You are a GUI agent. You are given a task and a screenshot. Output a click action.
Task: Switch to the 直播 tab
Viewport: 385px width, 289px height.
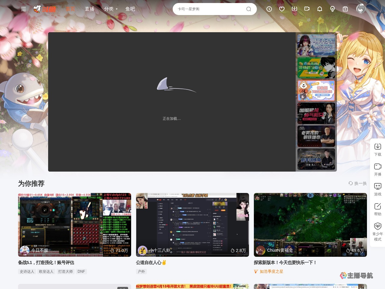click(x=90, y=9)
